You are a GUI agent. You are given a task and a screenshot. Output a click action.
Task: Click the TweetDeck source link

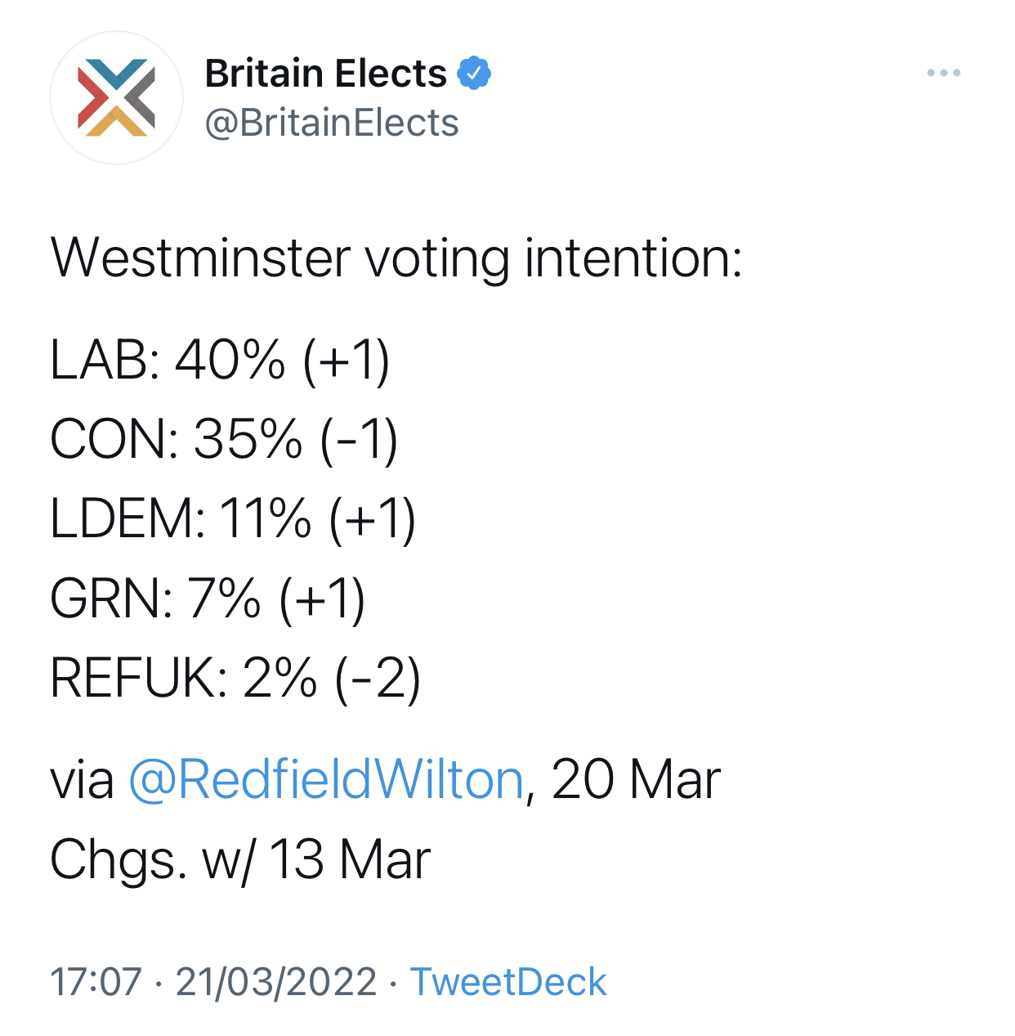507,982
